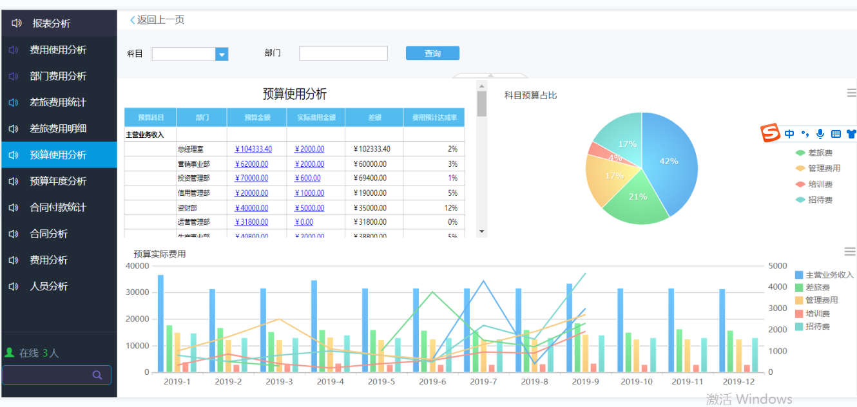
Task: Open the bar chart hamburger menu icon
Action: (x=850, y=252)
